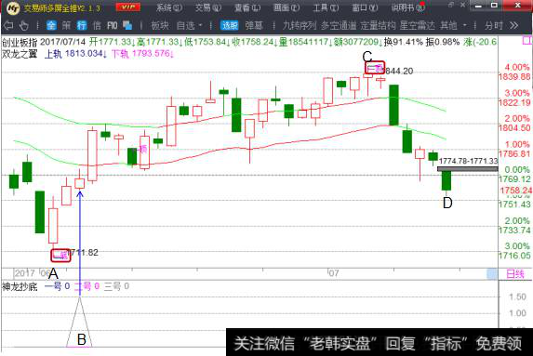Viewport: 533px width, 356px height.
Task: Select the 星空雷达 indicator
Action: (x=417, y=25)
